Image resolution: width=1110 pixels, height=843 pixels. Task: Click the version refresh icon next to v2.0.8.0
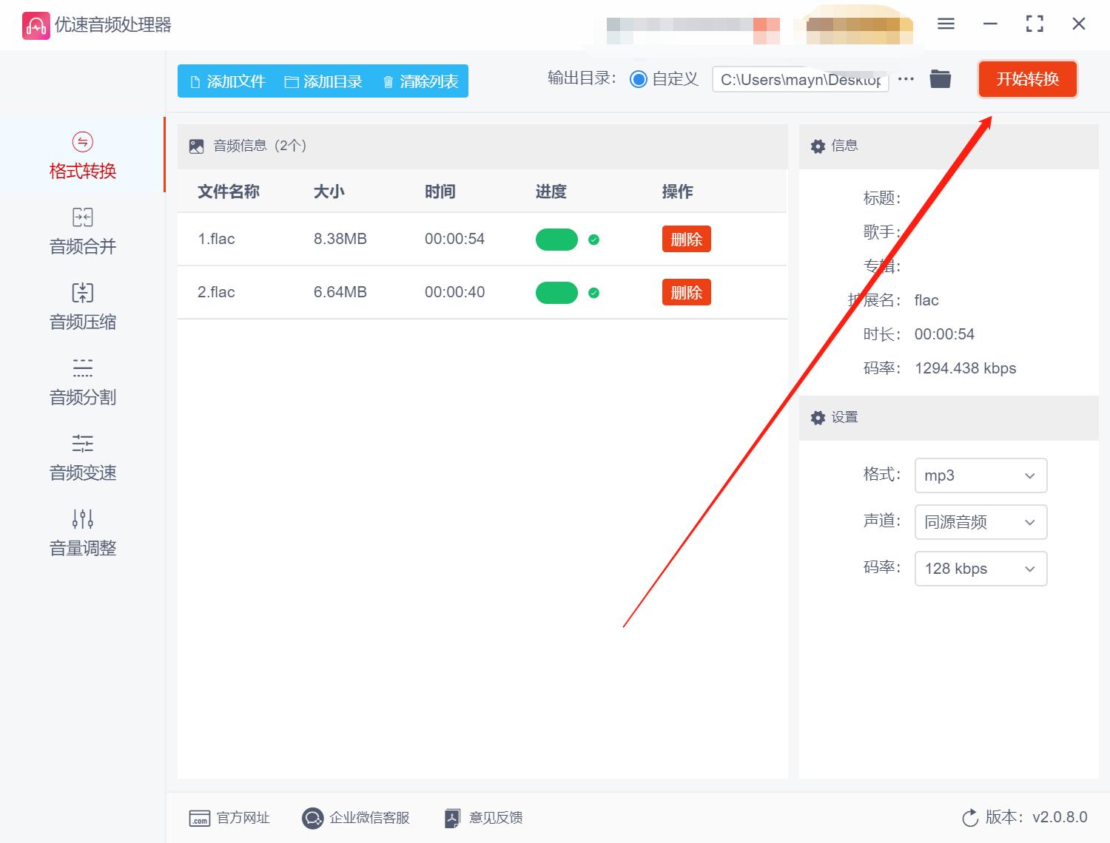pos(970,818)
